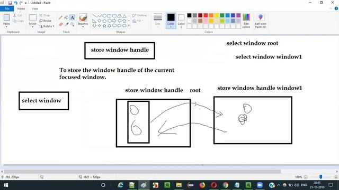
Task: Click the 'store window handle' boxed text on canvas
Action: pyautogui.click(x=120, y=50)
